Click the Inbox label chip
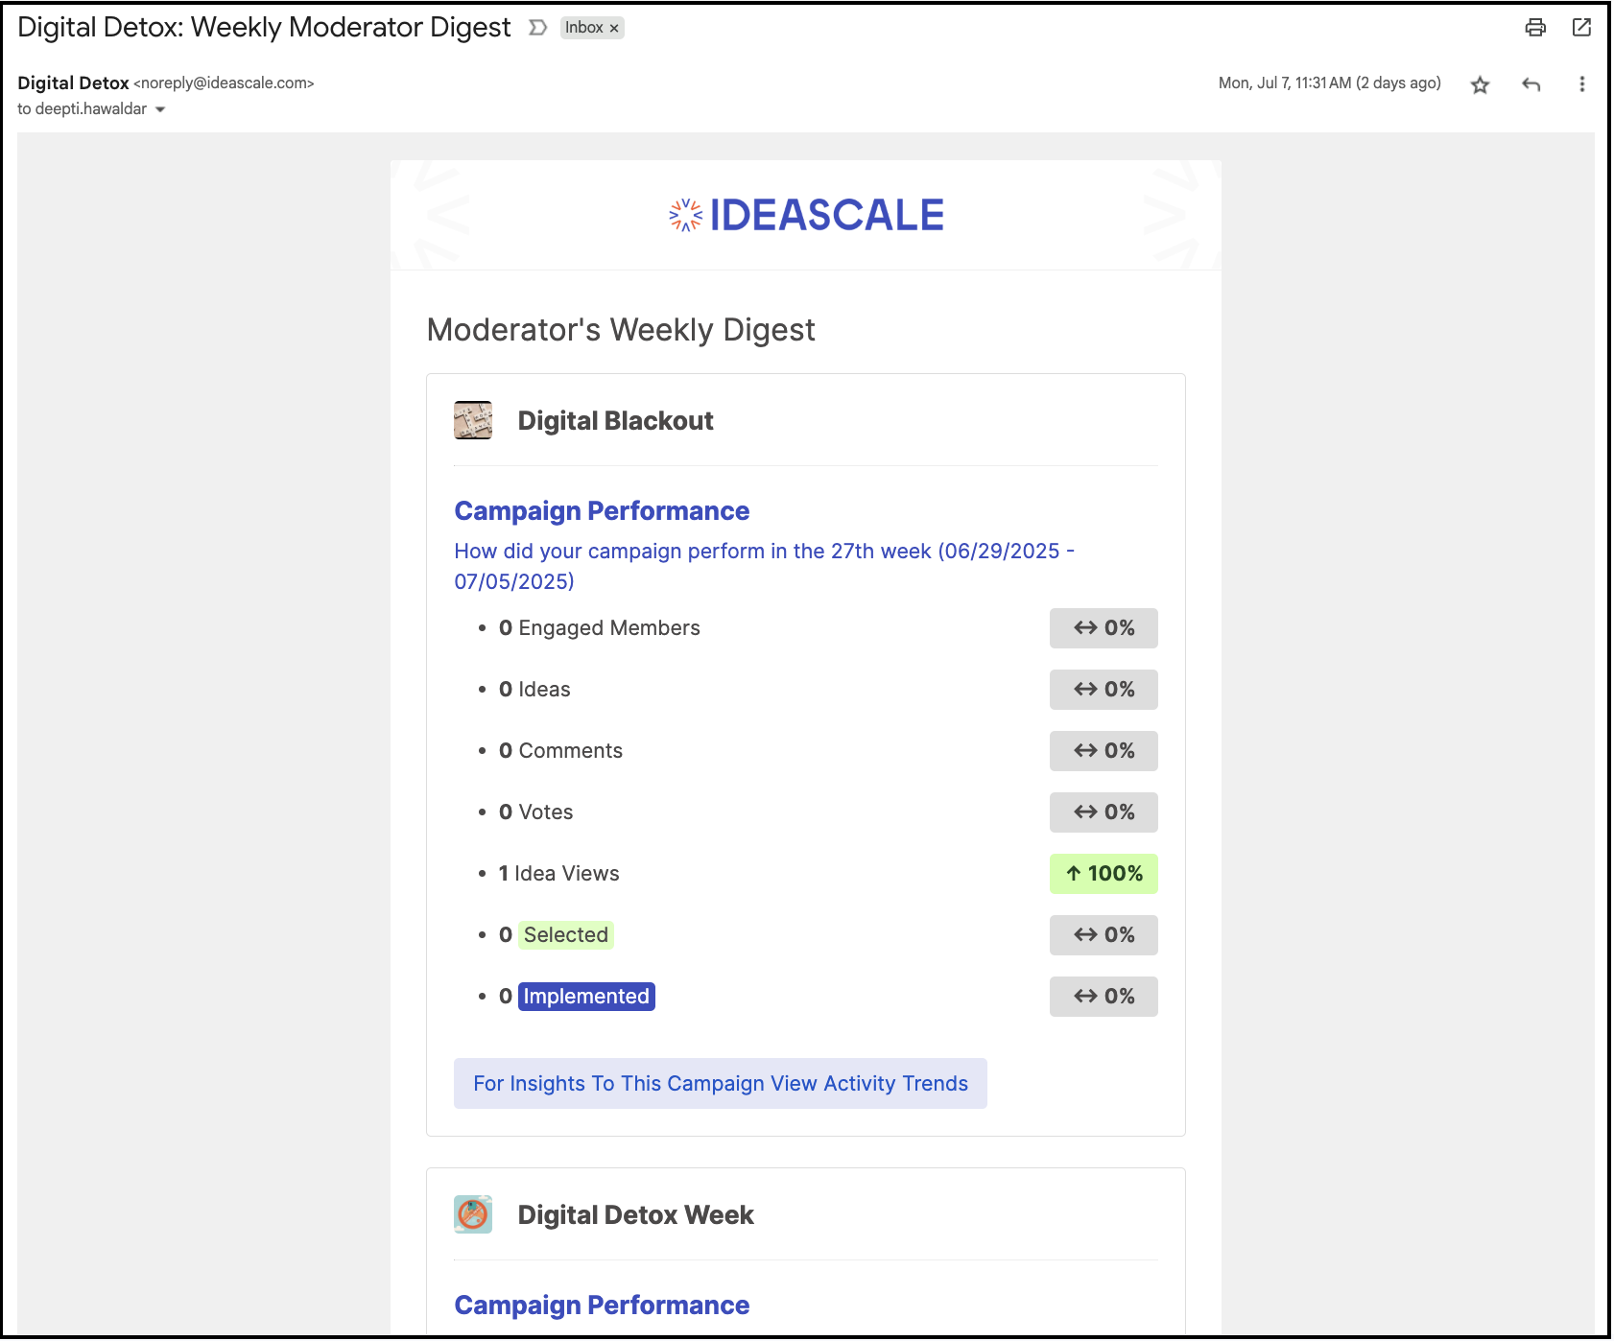Screen dimensions: 1614x1341 pos(583,28)
